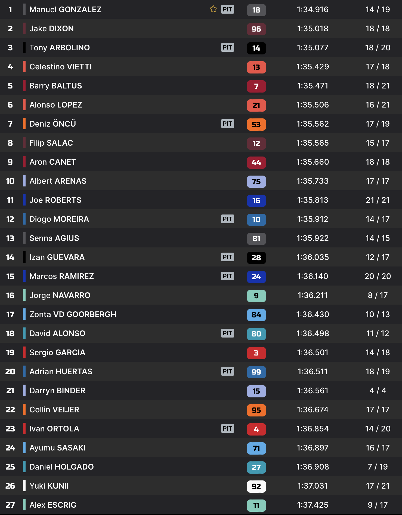This screenshot has height=515, width=402.
Task: Click the team color bar beside Celestino Vietti
Action: pyautogui.click(x=24, y=67)
